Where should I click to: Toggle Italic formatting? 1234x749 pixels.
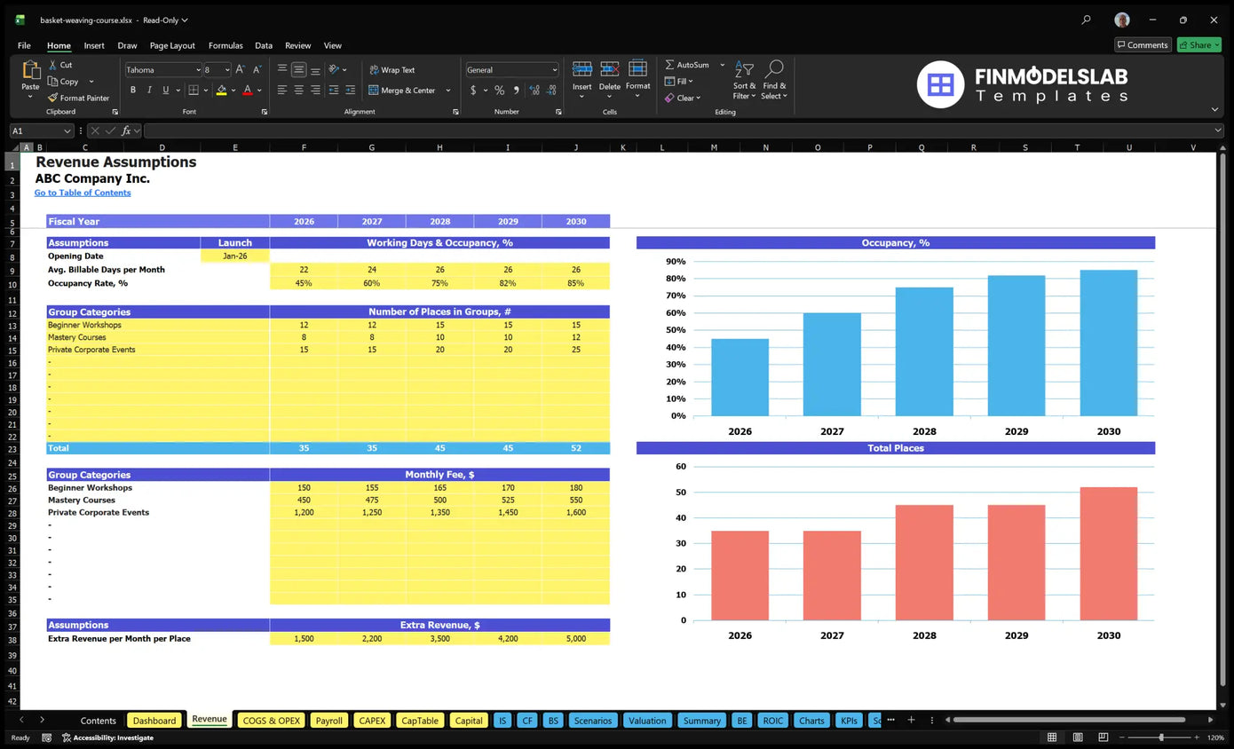(149, 90)
